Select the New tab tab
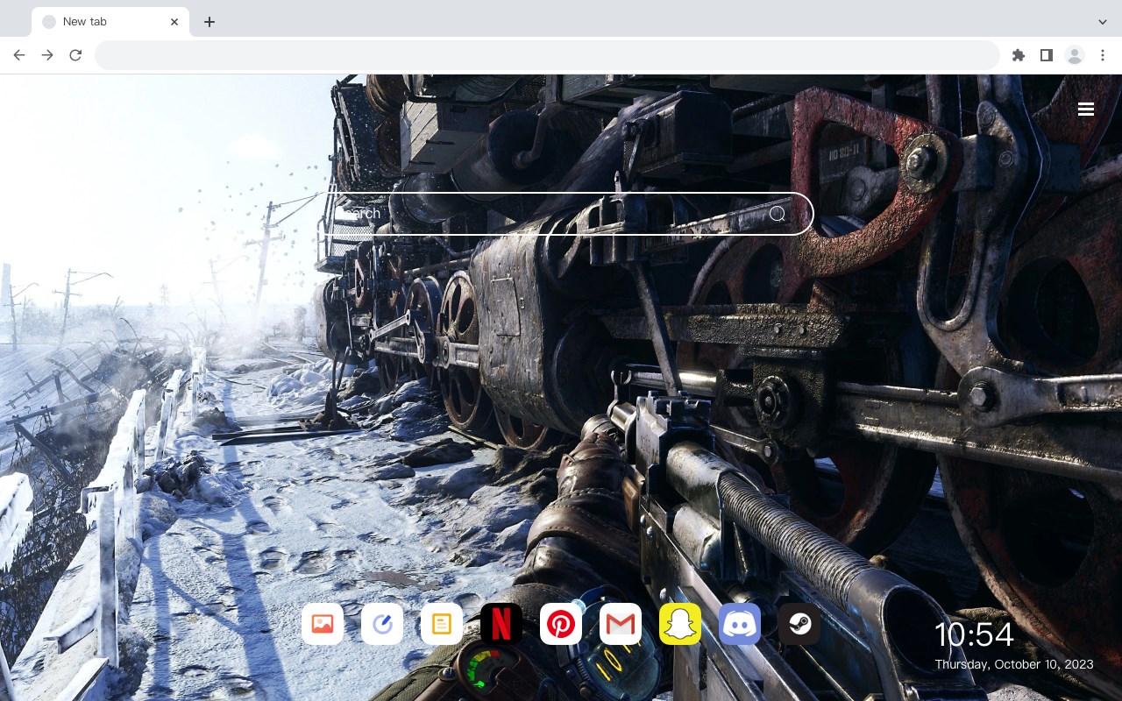The image size is (1122, 701). coord(110,22)
